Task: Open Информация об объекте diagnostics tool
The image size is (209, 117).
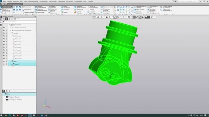Action: (x=140, y=7)
